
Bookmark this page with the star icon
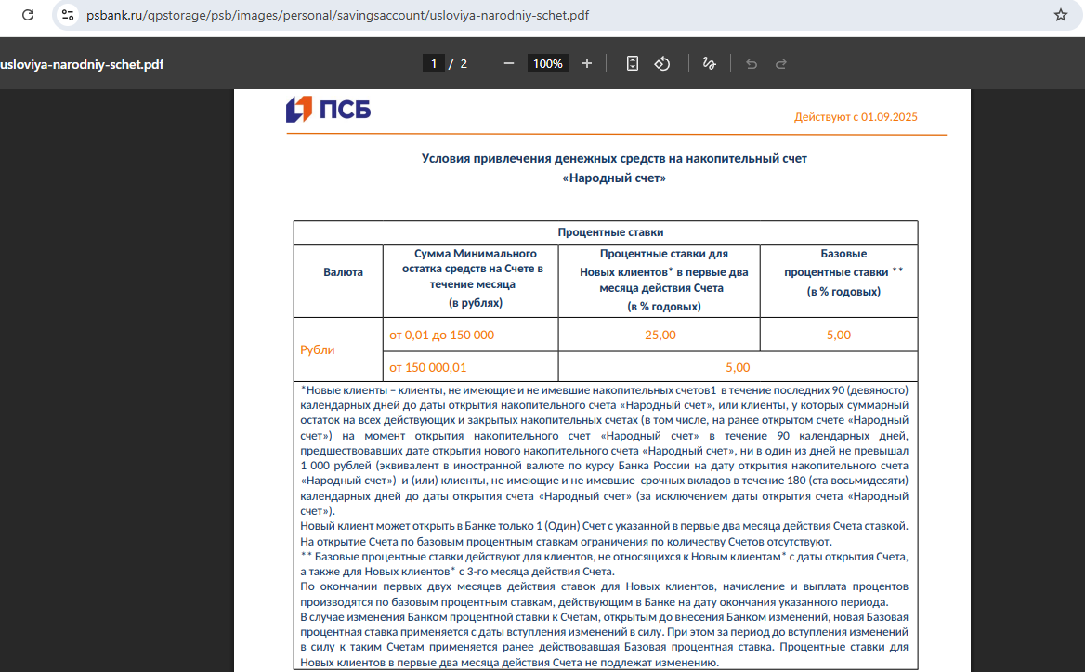click(1060, 15)
